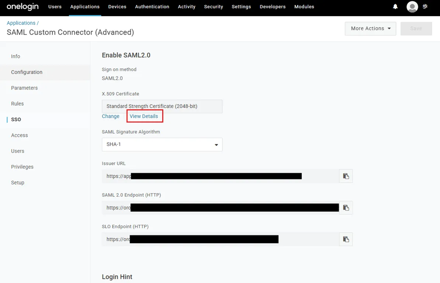
Task: Open the Applications top menu
Action: coord(85,7)
